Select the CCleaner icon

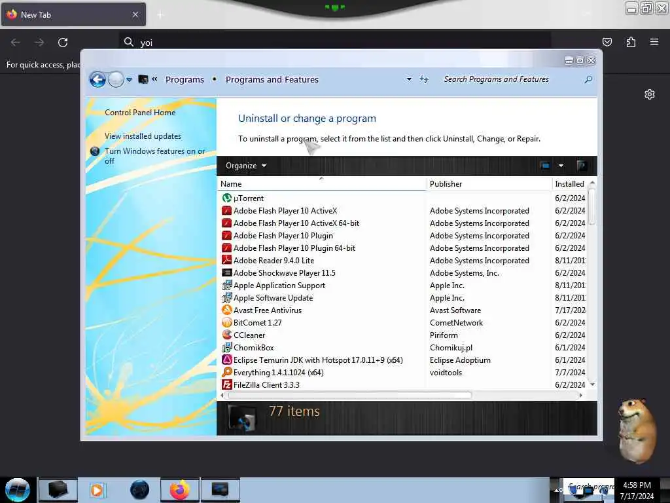point(227,335)
